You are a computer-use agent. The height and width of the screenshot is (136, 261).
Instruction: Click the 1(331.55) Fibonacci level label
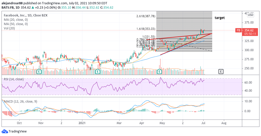(x=149, y=37)
